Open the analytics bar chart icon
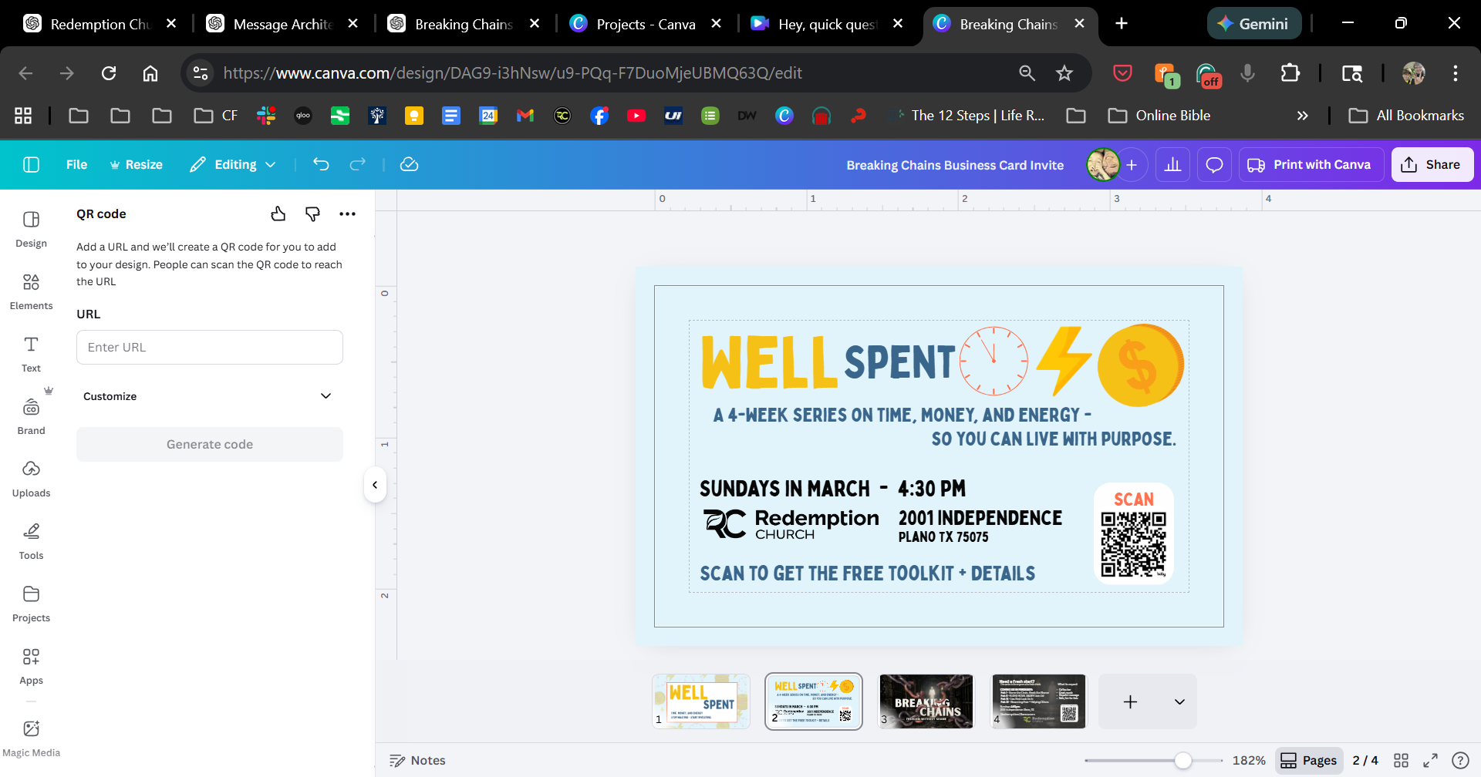 (1172, 165)
